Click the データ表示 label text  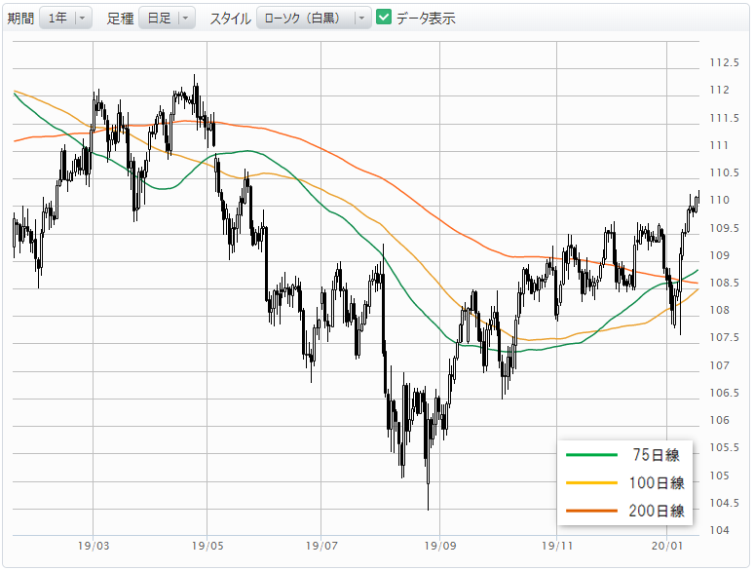[x=426, y=19]
